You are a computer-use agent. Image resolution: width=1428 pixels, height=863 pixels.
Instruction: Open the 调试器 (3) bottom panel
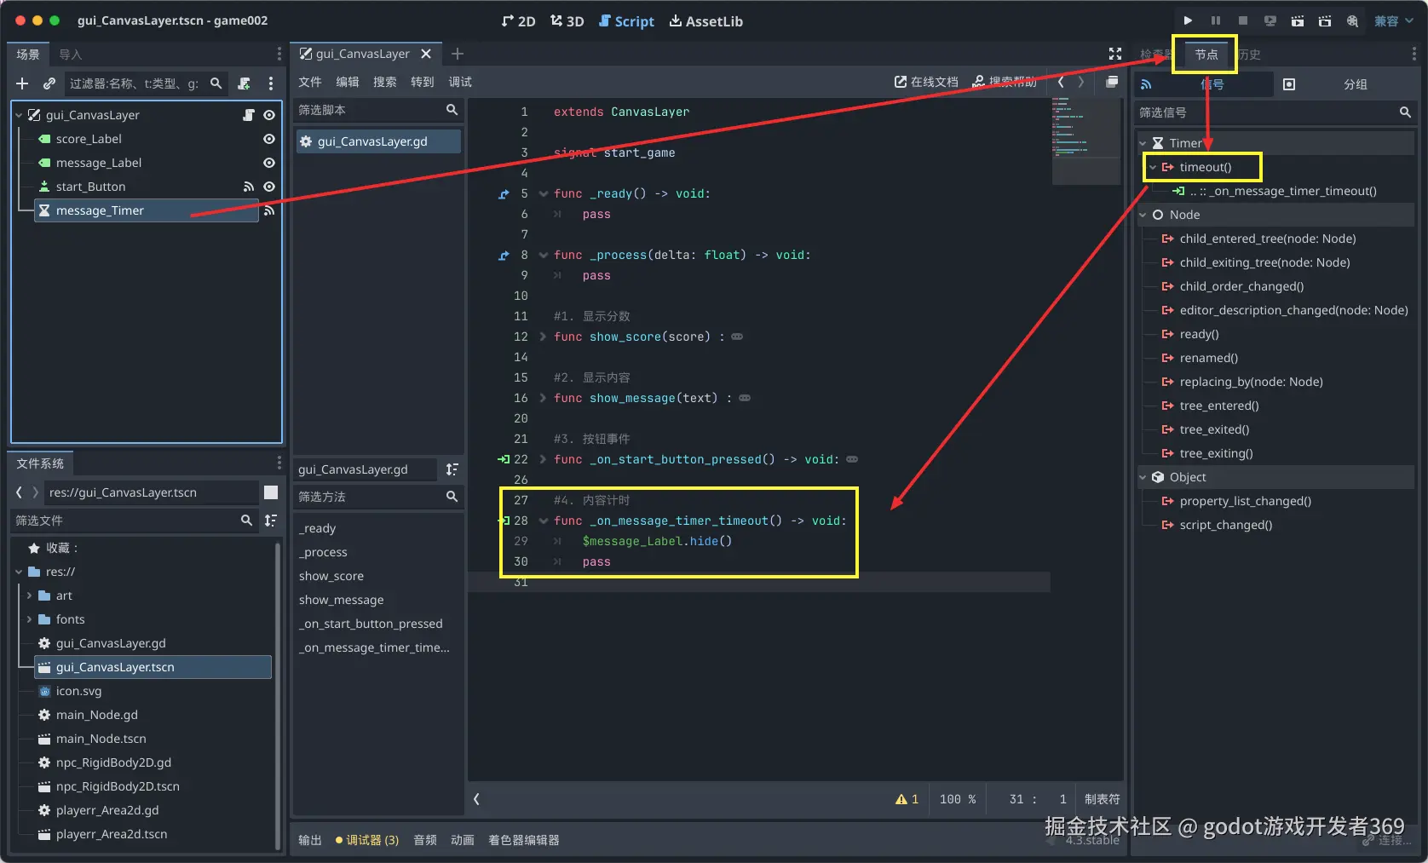366,840
